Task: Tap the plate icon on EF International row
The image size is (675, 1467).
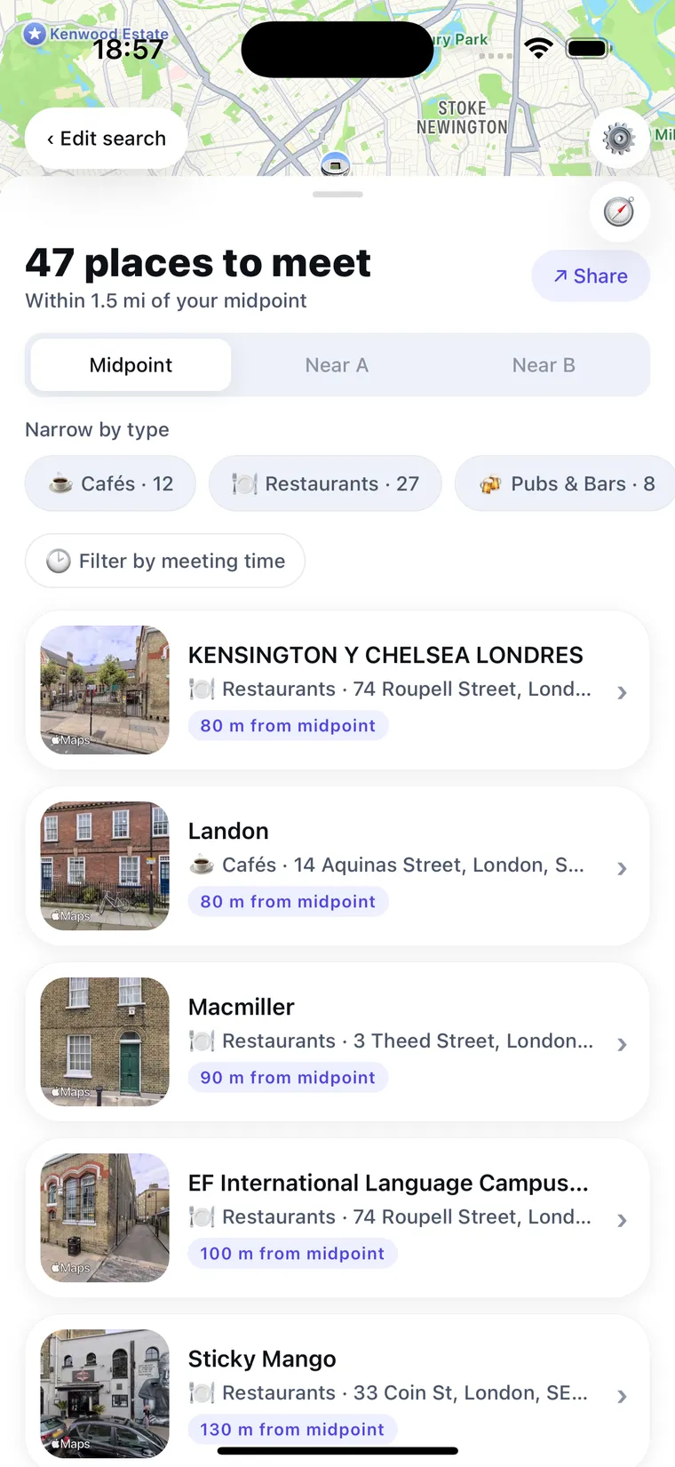Action: (x=202, y=1216)
